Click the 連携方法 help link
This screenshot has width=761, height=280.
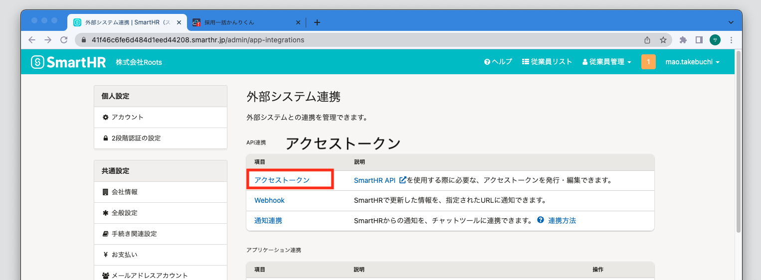coord(562,220)
